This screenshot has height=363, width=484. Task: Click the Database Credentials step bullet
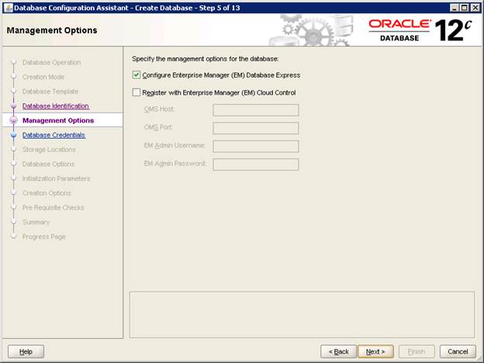click(13, 135)
